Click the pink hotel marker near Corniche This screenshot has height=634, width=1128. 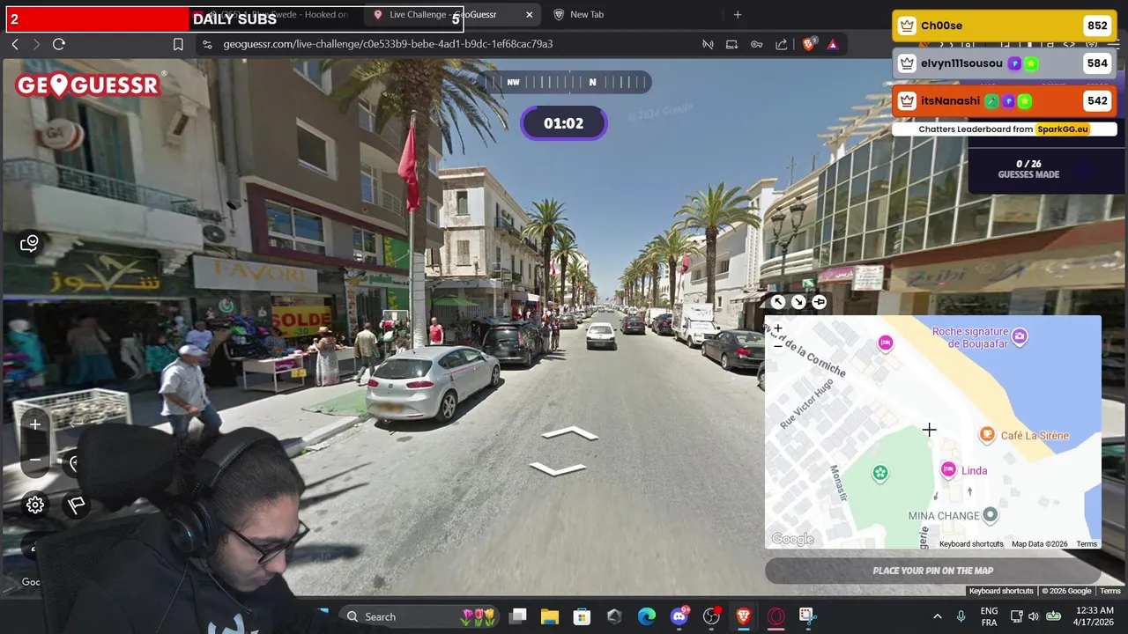click(x=886, y=343)
